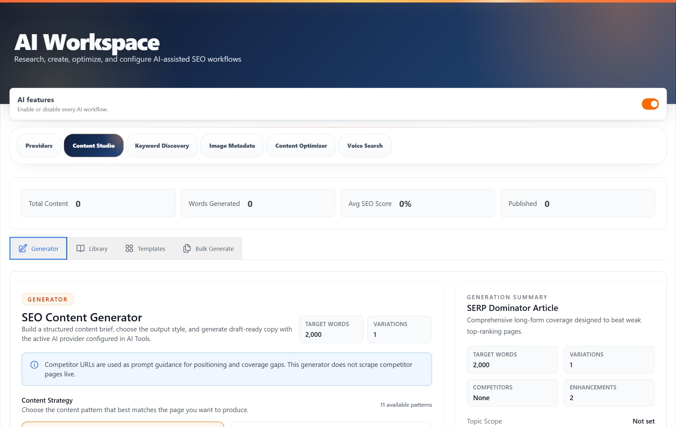Click the Total Content stat card

(x=98, y=203)
